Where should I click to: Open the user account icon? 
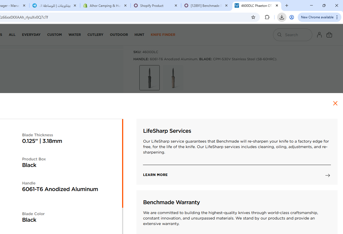(x=319, y=35)
